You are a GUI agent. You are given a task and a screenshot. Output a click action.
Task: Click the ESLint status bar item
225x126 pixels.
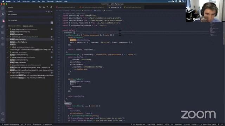(187, 125)
